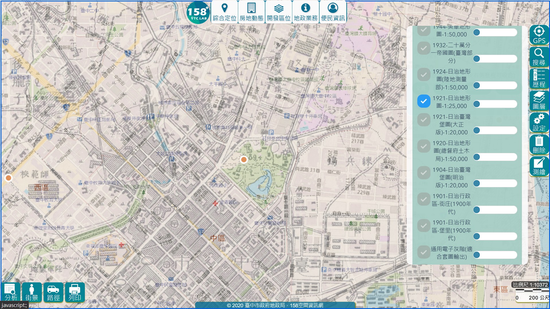Click the 臺中公園路郵局 map label

[x=270, y=223]
